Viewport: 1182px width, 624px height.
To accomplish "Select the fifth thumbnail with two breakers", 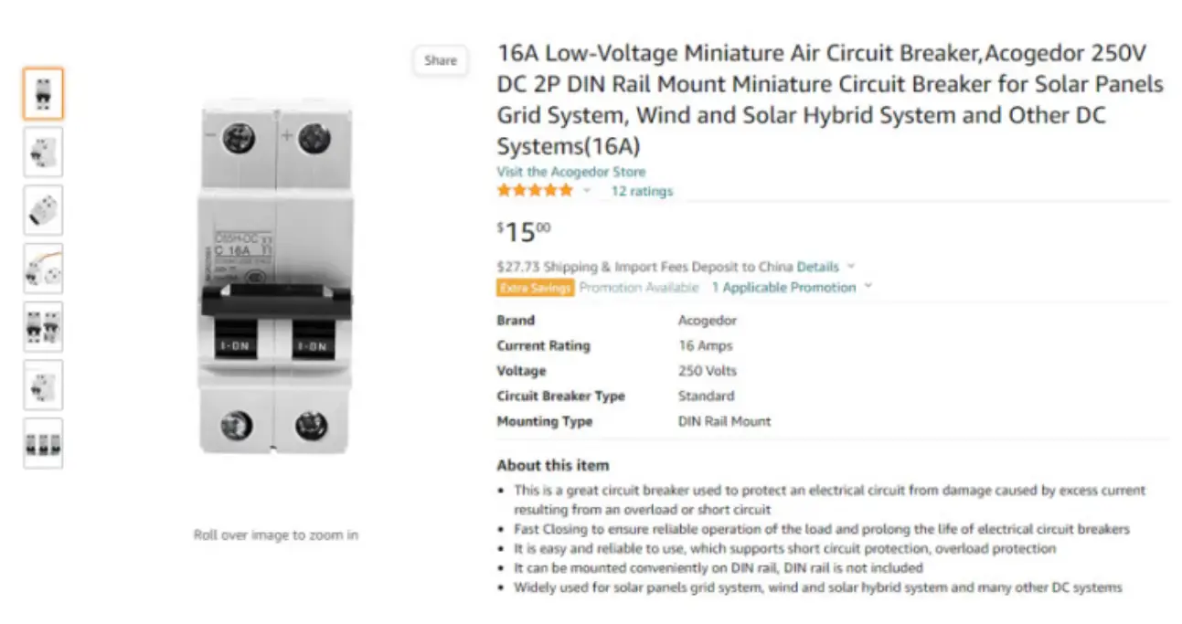I will (43, 327).
